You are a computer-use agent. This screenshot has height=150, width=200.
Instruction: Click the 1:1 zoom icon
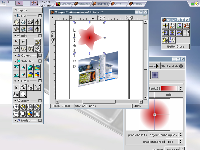point(30,107)
